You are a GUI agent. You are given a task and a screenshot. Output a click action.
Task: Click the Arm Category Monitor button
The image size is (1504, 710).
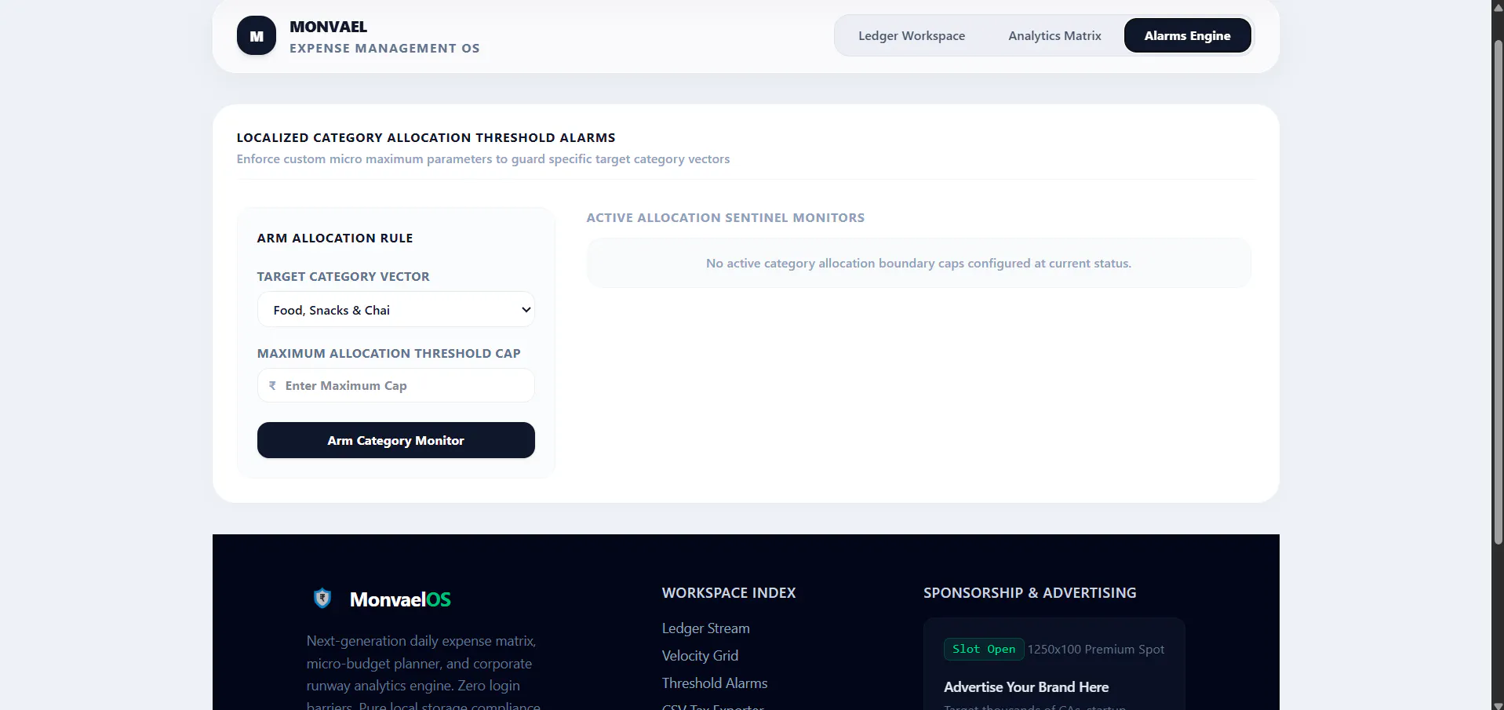coord(396,440)
